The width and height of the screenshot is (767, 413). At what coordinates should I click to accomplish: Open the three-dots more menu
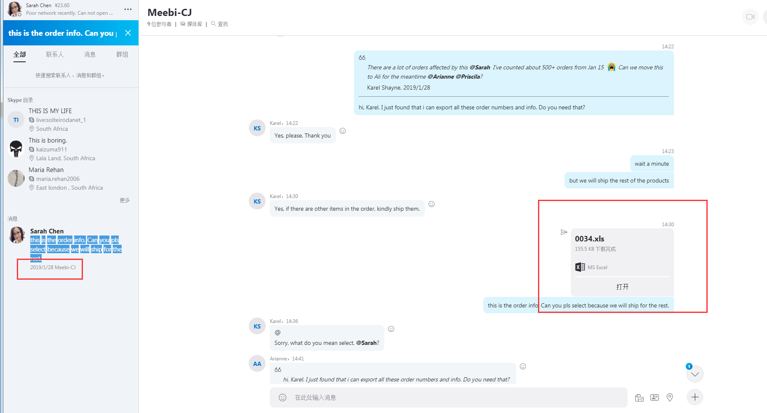pyautogui.click(x=128, y=9)
